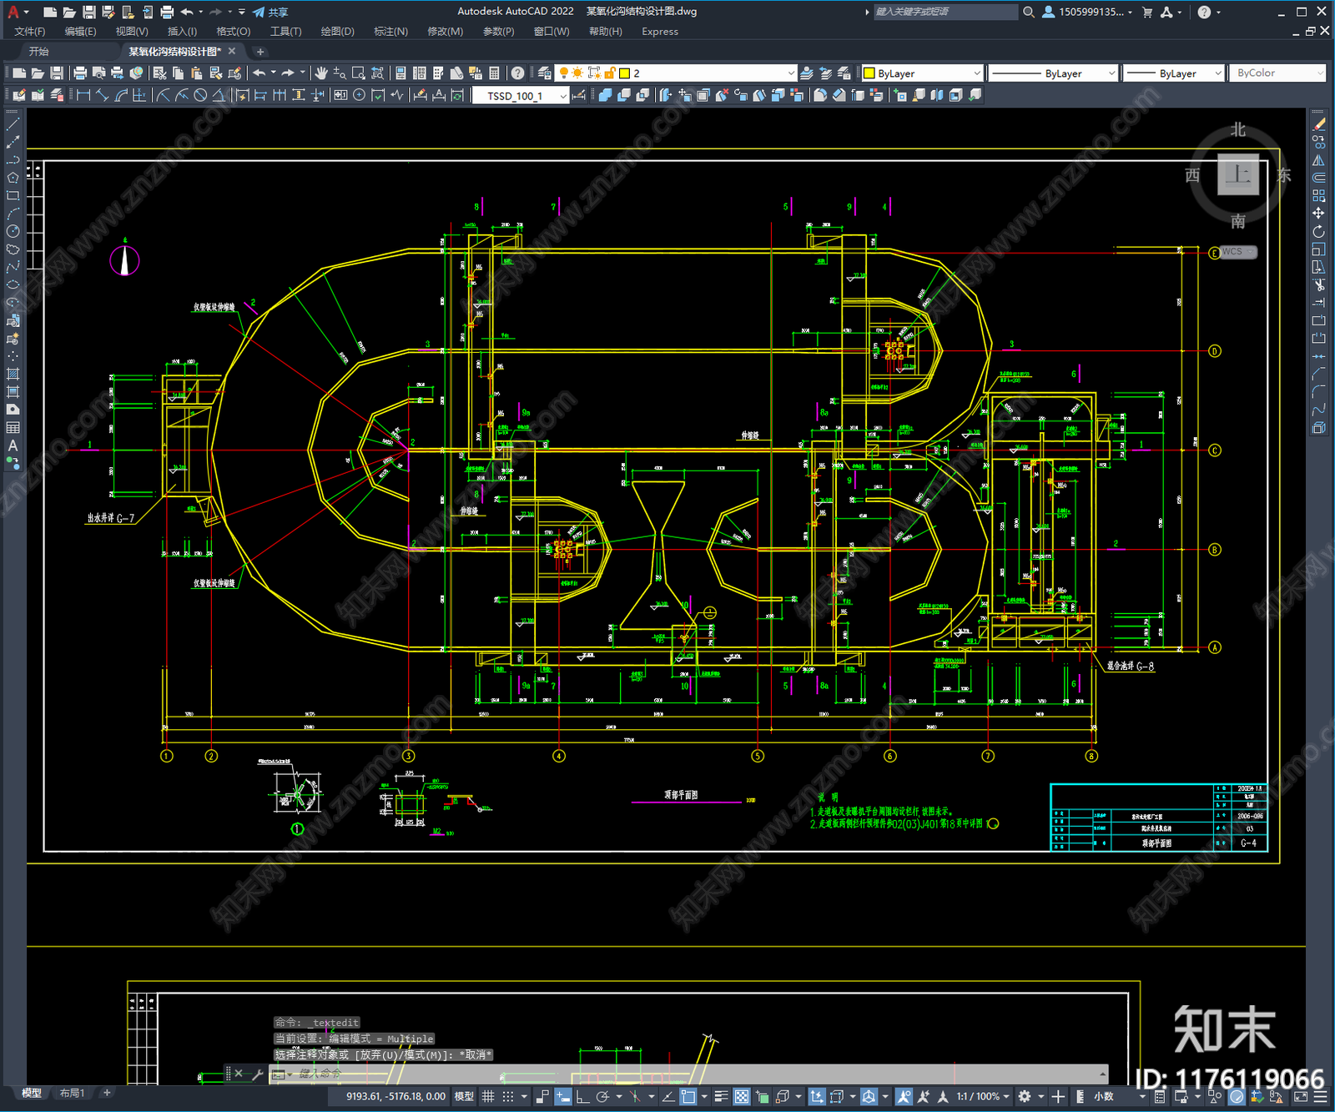
Task: Select the Revision Cloud tool
Action: pyautogui.click(x=13, y=249)
